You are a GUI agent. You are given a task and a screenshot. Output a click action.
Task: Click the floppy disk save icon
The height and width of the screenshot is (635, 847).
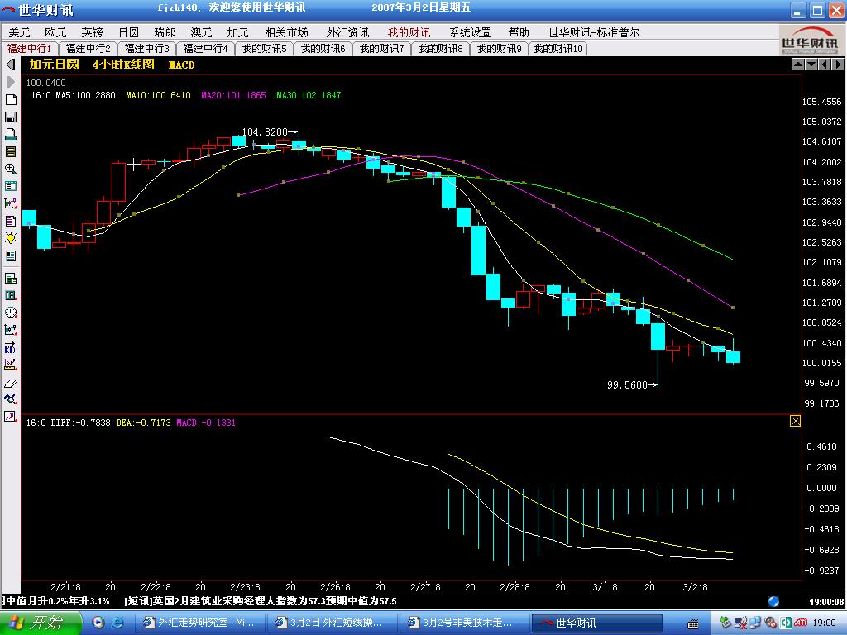10,117
